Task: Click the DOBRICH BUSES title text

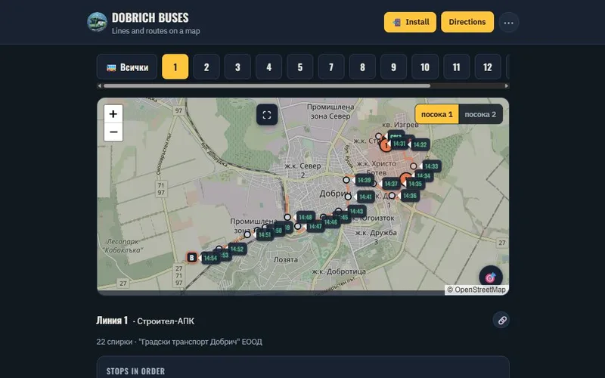Action: tap(150, 17)
